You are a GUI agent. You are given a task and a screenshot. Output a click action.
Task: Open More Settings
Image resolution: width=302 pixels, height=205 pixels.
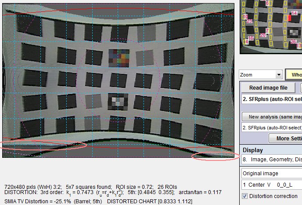pos(285,138)
